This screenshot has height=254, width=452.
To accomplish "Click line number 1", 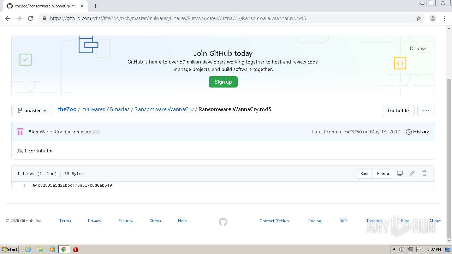I will click(x=24, y=185).
